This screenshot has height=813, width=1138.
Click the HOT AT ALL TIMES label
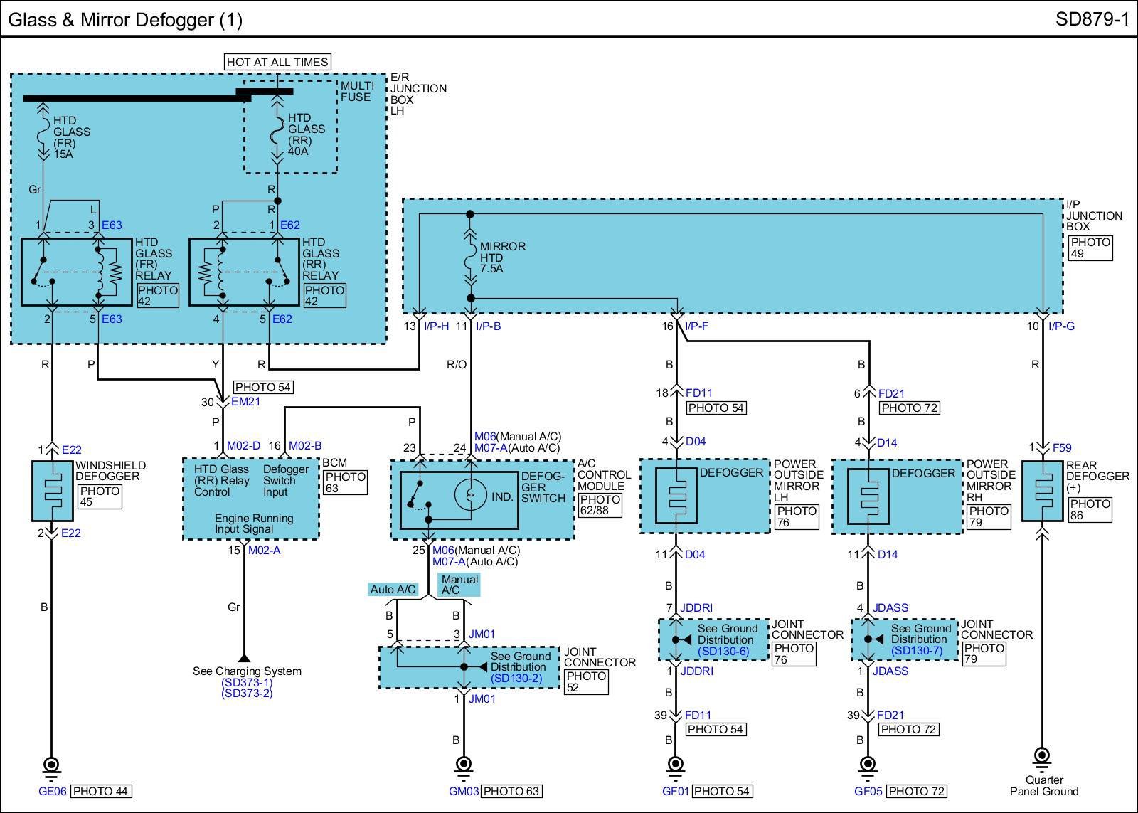277,62
